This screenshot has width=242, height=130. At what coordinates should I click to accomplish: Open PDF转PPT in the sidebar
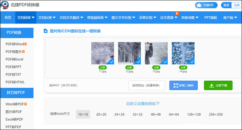point(13,67)
